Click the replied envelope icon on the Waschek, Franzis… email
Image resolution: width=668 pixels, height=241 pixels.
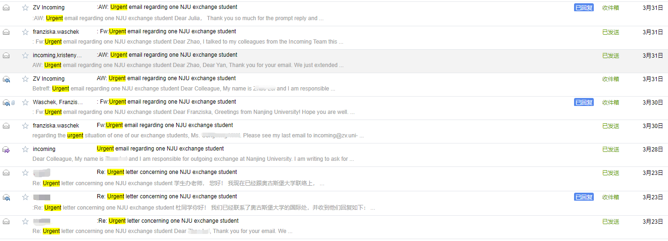tap(6, 103)
